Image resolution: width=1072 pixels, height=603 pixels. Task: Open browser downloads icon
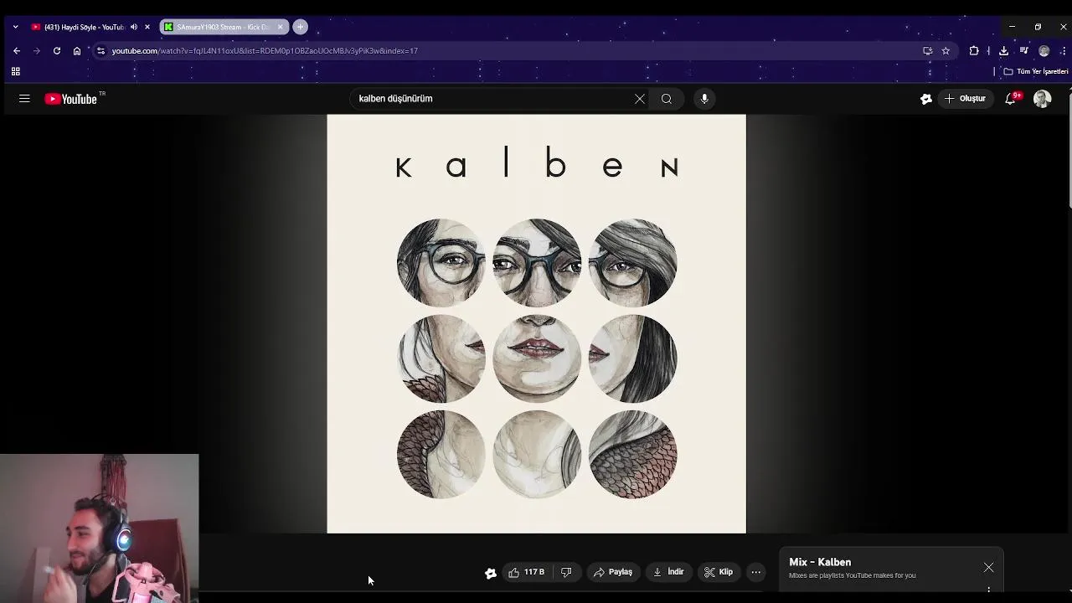click(x=1003, y=51)
